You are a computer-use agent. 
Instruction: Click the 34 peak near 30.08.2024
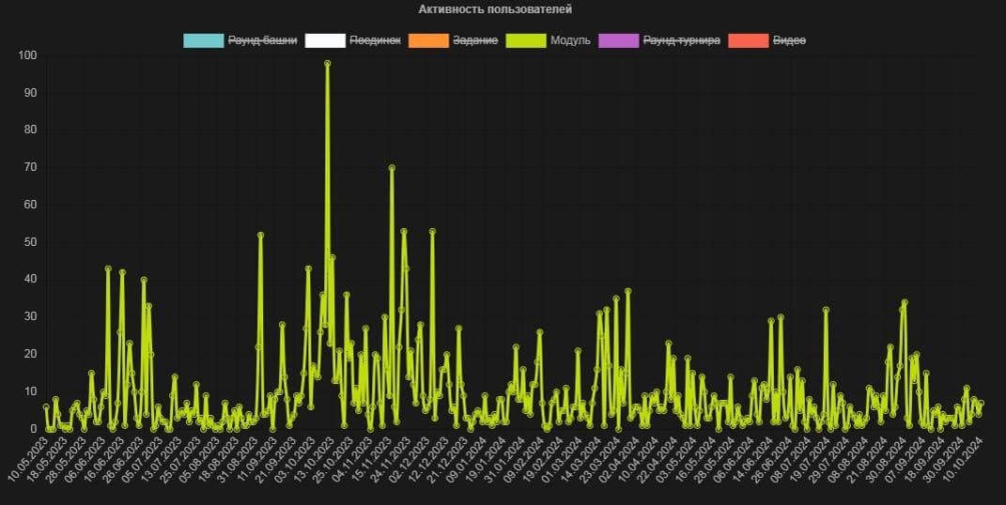coord(905,302)
